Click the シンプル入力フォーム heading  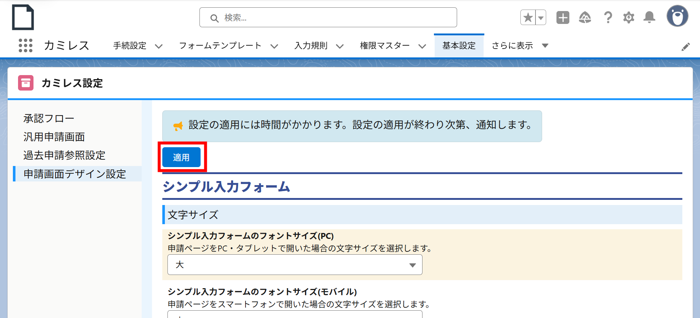pos(226,186)
